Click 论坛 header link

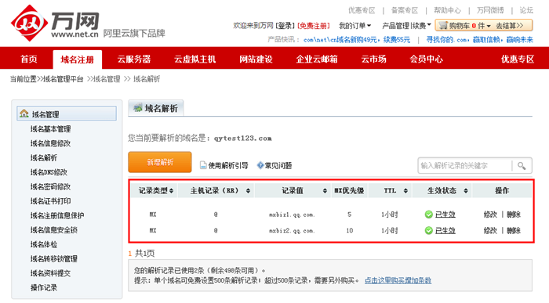click(x=526, y=10)
